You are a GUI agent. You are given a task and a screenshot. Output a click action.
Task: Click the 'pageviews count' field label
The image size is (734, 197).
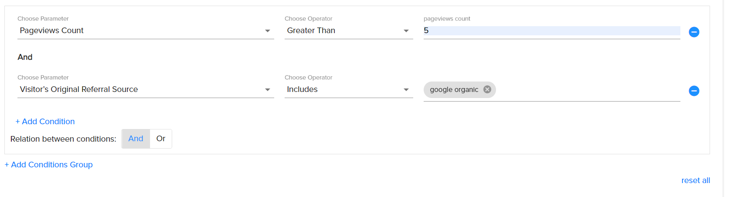point(447,19)
